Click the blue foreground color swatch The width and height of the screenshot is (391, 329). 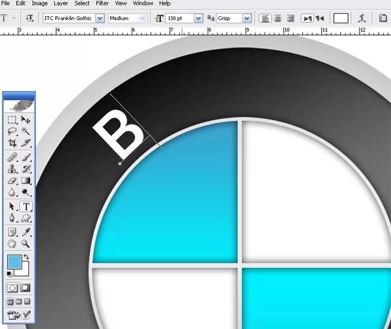coord(14,262)
